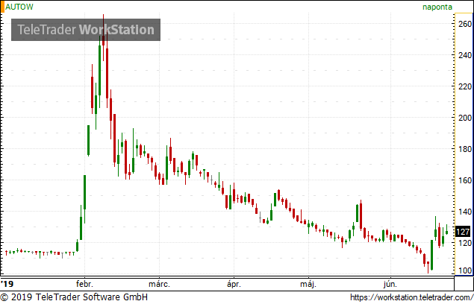Click the naponta interval label
This screenshot has width=474, height=304.
point(437,7)
